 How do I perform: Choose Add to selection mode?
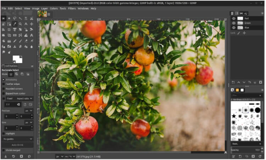[16, 74]
